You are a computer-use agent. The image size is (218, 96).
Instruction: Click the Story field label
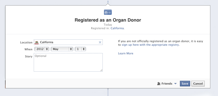point(29,56)
